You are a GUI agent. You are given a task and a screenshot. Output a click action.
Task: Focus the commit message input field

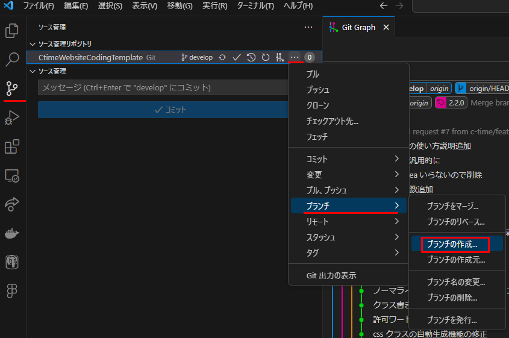click(x=163, y=87)
